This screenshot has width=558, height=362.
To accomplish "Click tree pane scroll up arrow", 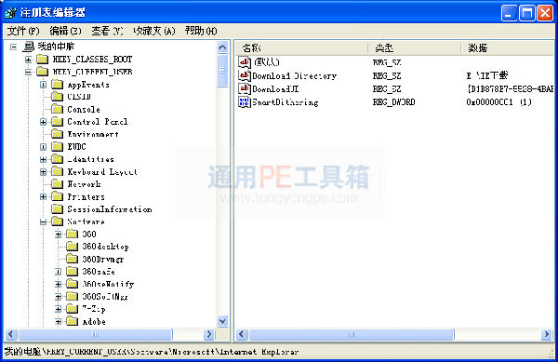I will 222,47.
